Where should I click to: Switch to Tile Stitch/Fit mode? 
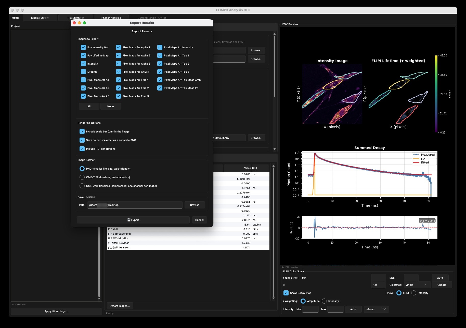pyautogui.click(x=75, y=18)
